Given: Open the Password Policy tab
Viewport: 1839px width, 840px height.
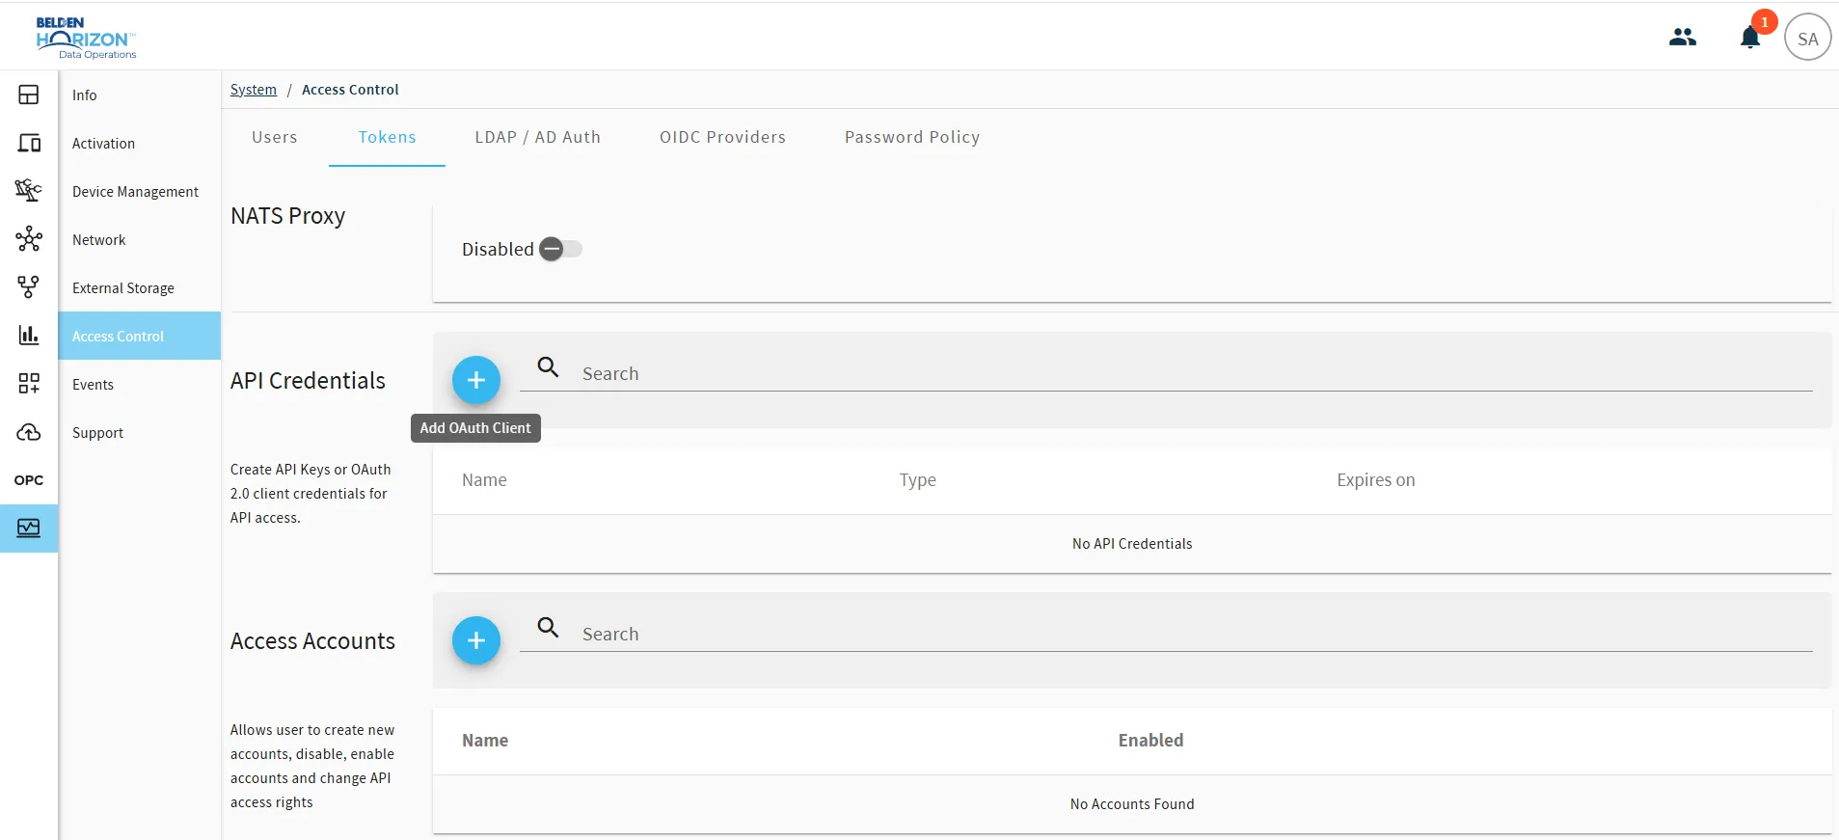Looking at the screenshot, I should pos(912,137).
